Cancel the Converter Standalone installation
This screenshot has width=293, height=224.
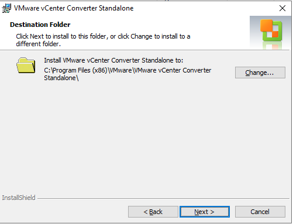[x=260, y=212]
